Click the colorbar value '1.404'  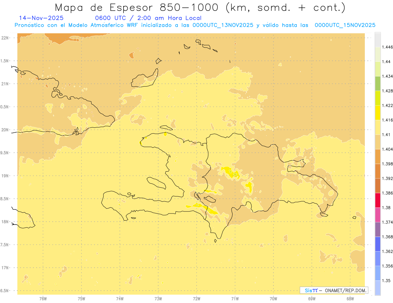point(388,149)
